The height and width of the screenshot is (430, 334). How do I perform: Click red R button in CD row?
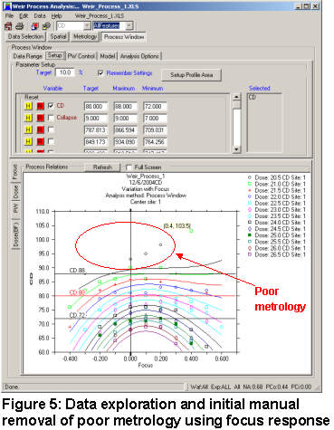click(40, 106)
